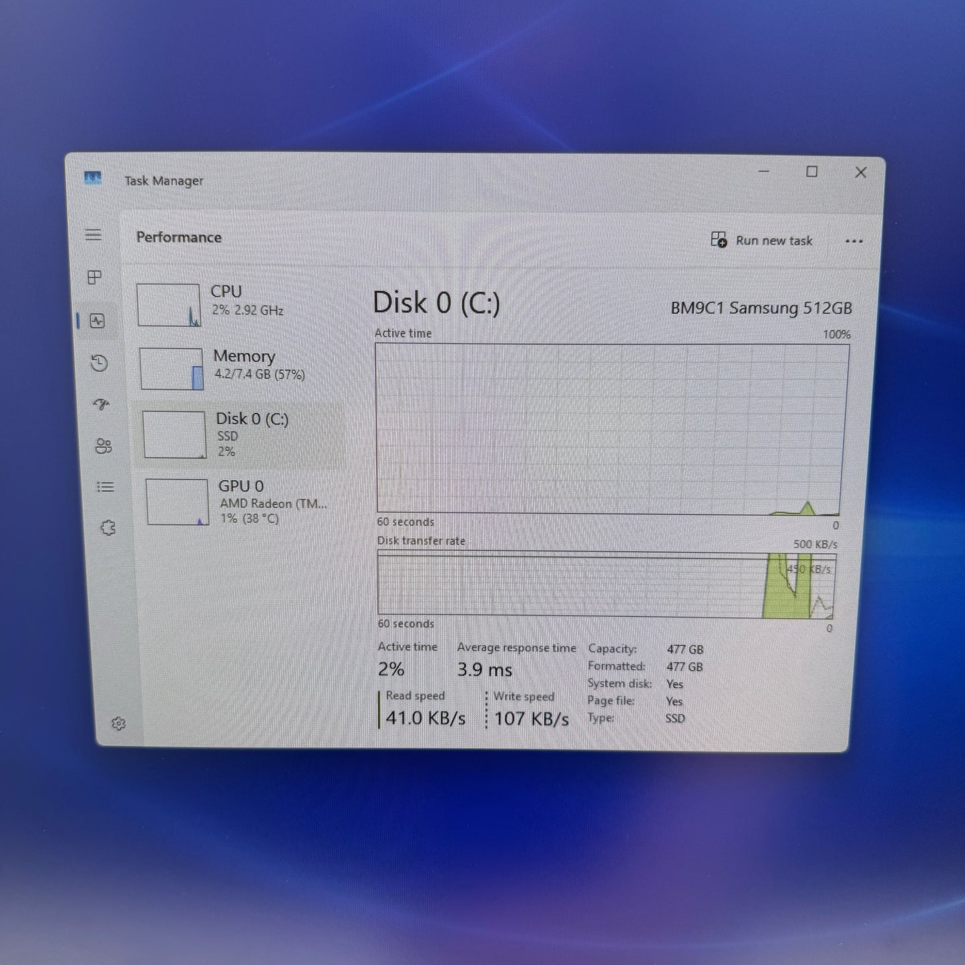Select the CPU performance item
Viewport: 965px width, 965px height.
(237, 305)
